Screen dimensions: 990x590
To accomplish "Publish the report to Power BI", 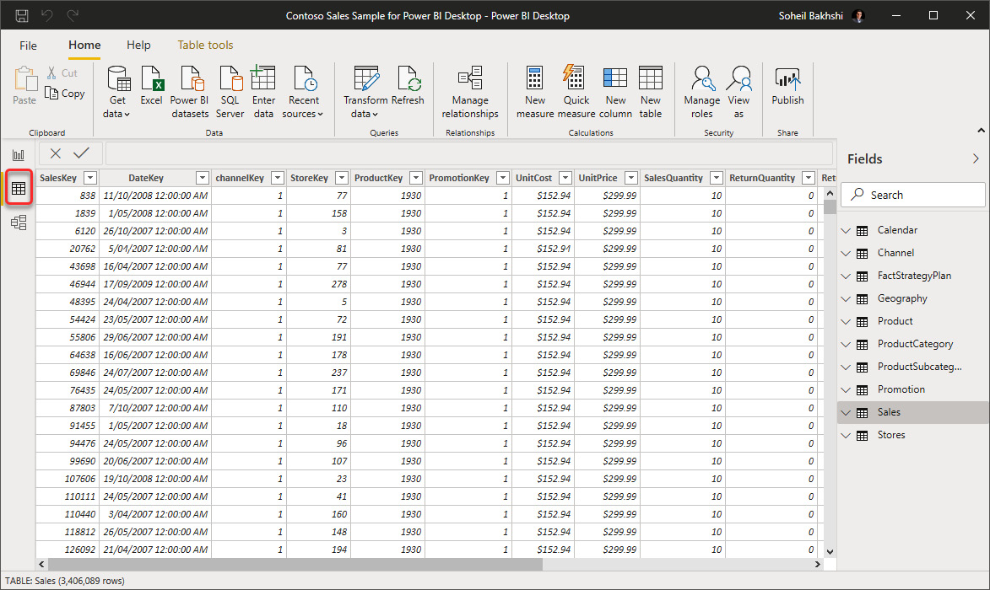I will (x=787, y=86).
